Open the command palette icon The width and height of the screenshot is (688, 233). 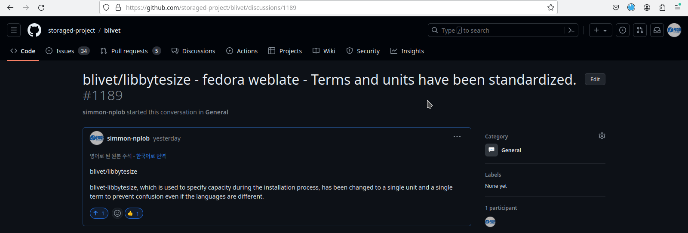[571, 30]
